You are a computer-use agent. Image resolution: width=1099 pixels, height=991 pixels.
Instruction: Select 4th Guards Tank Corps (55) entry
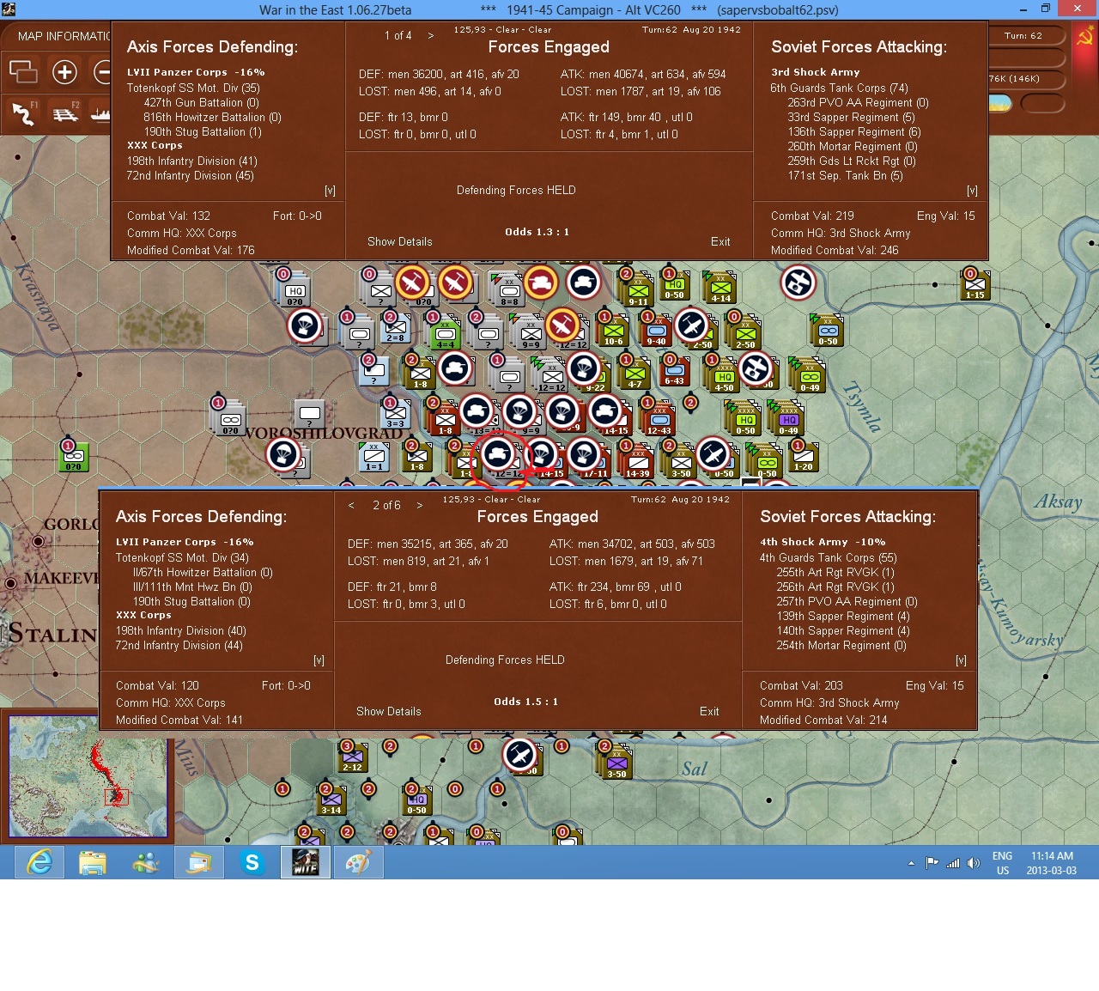[x=828, y=558]
